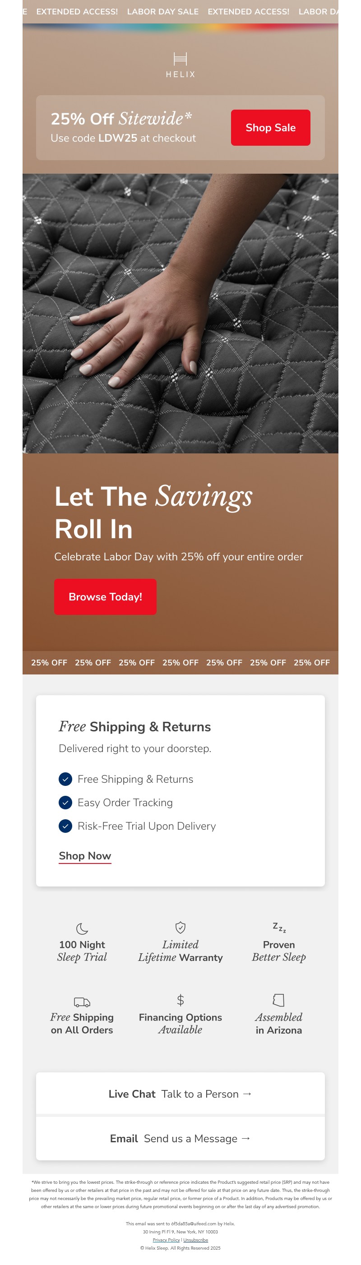Follow the Shop Now link
This screenshot has width=361, height=1265.
(x=85, y=856)
